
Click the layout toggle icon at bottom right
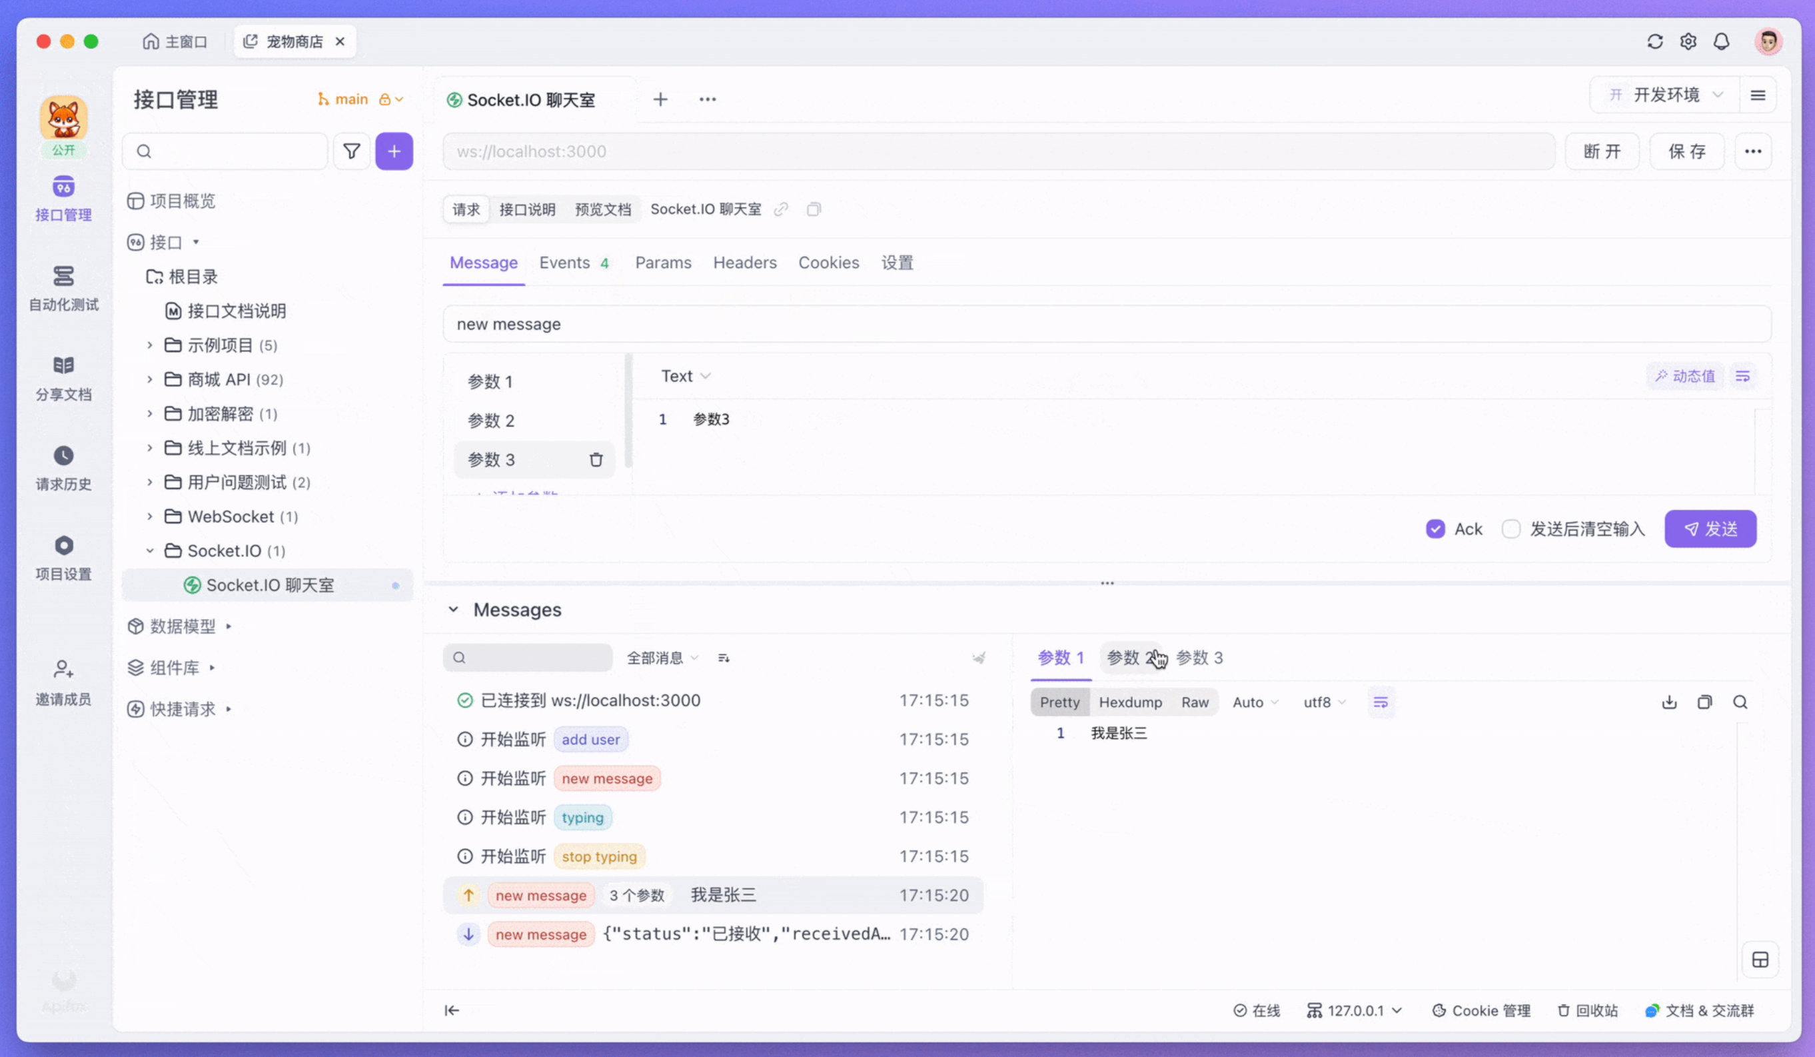pyautogui.click(x=1760, y=960)
